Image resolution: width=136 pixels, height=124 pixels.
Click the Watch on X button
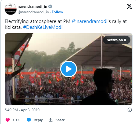click(x=117, y=40)
